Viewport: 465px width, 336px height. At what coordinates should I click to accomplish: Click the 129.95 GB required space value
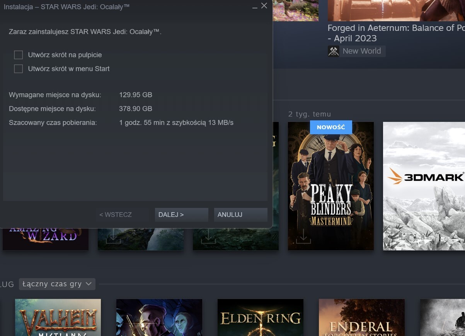click(136, 95)
